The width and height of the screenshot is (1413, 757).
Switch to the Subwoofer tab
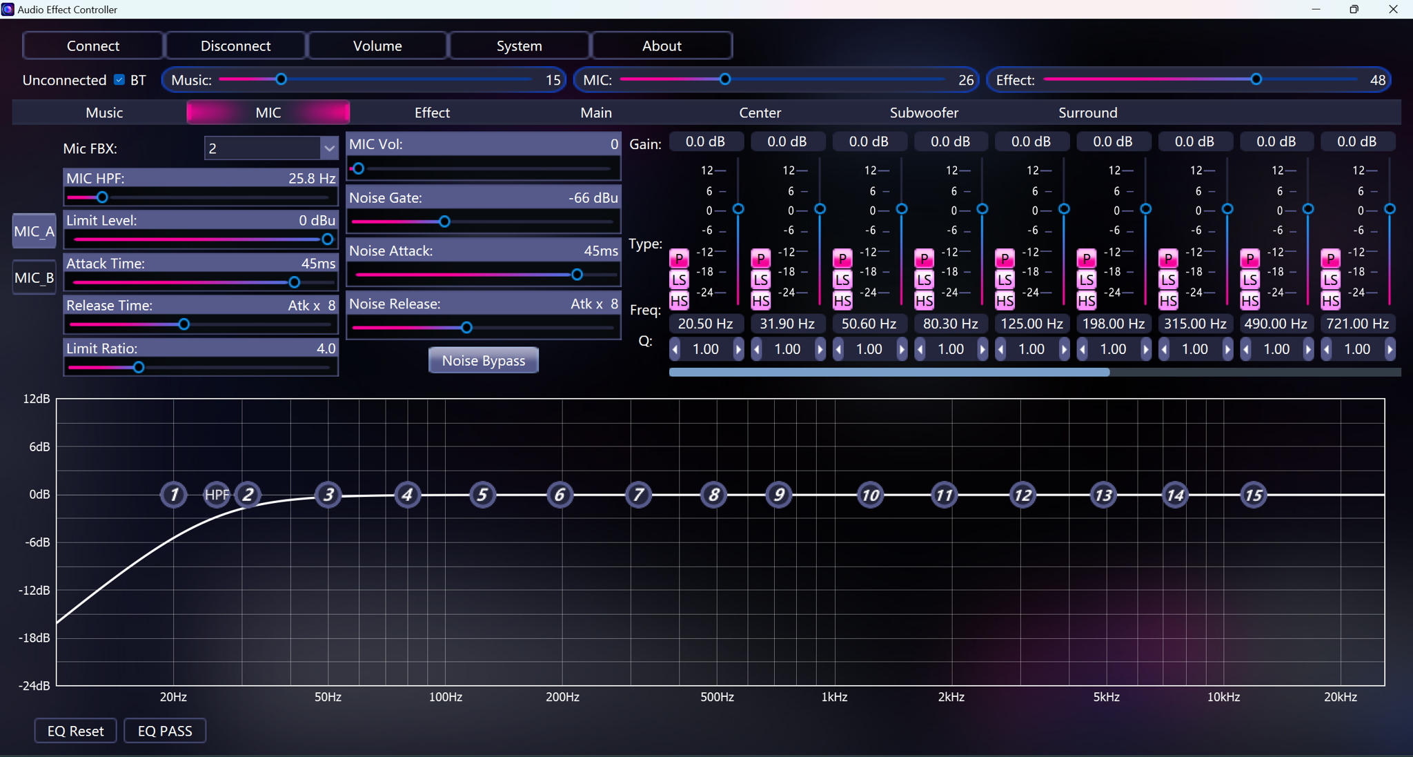[x=924, y=112]
